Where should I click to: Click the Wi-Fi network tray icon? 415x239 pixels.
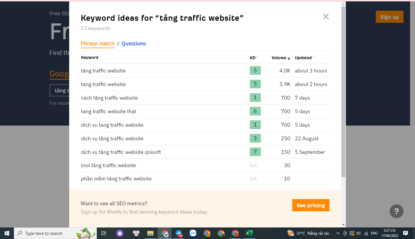click(x=366, y=233)
